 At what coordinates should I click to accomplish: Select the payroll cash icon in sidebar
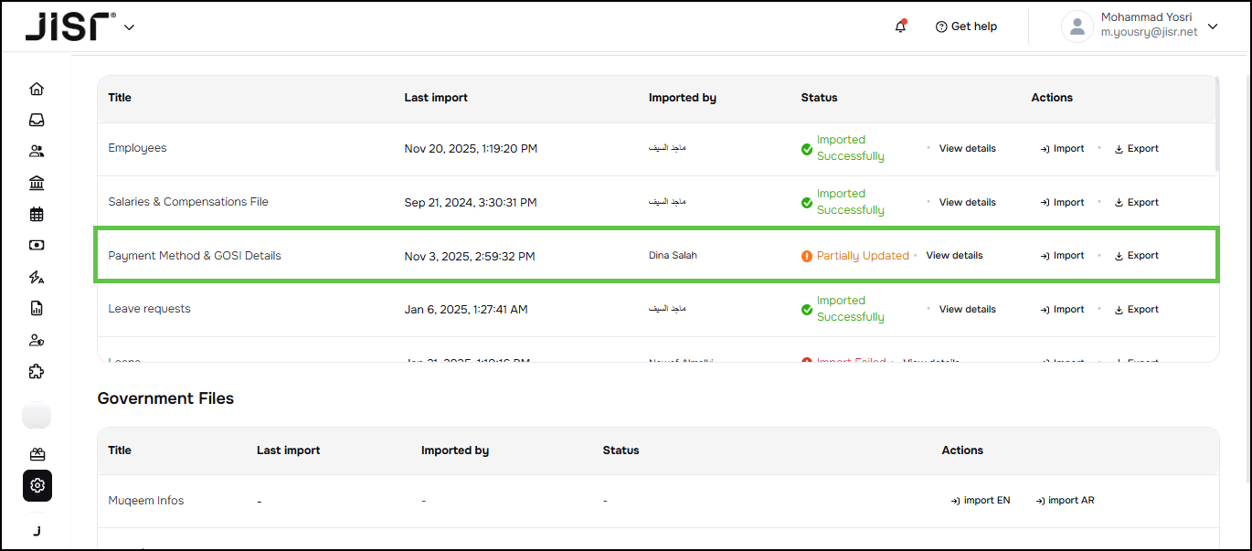click(x=37, y=246)
